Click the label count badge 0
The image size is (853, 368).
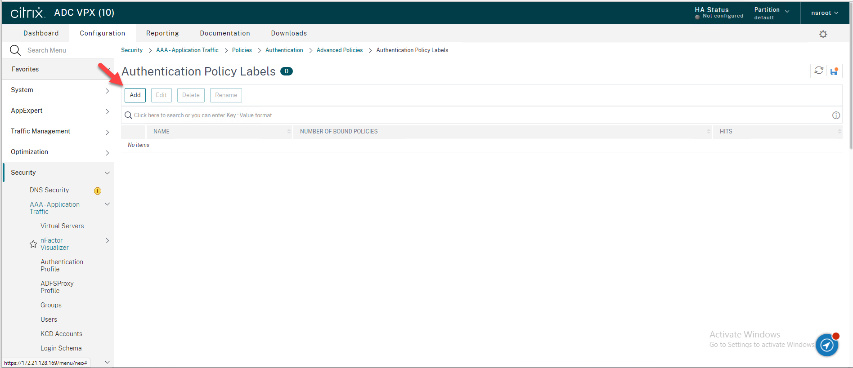(x=287, y=71)
